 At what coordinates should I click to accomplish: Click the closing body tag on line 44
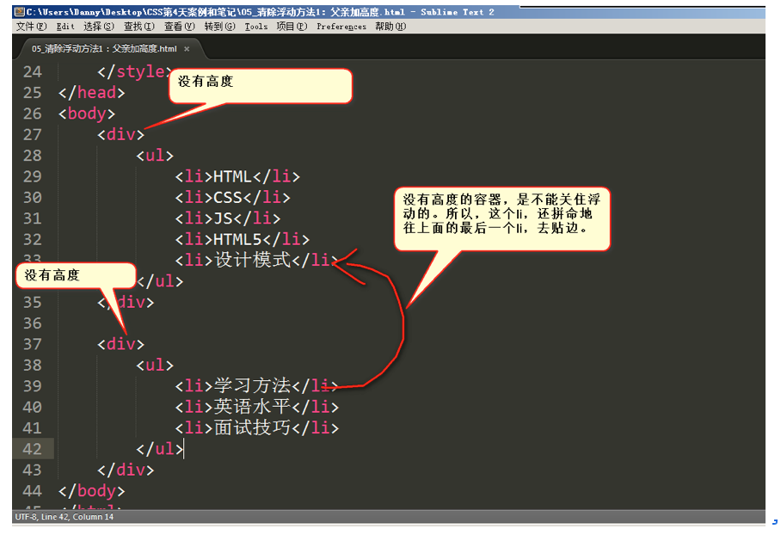pyautogui.click(x=92, y=491)
